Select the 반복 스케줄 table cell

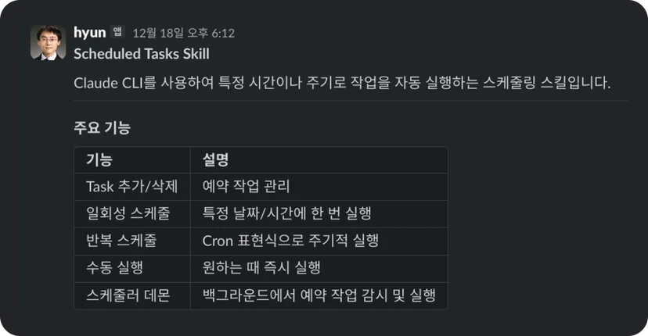pos(132,241)
